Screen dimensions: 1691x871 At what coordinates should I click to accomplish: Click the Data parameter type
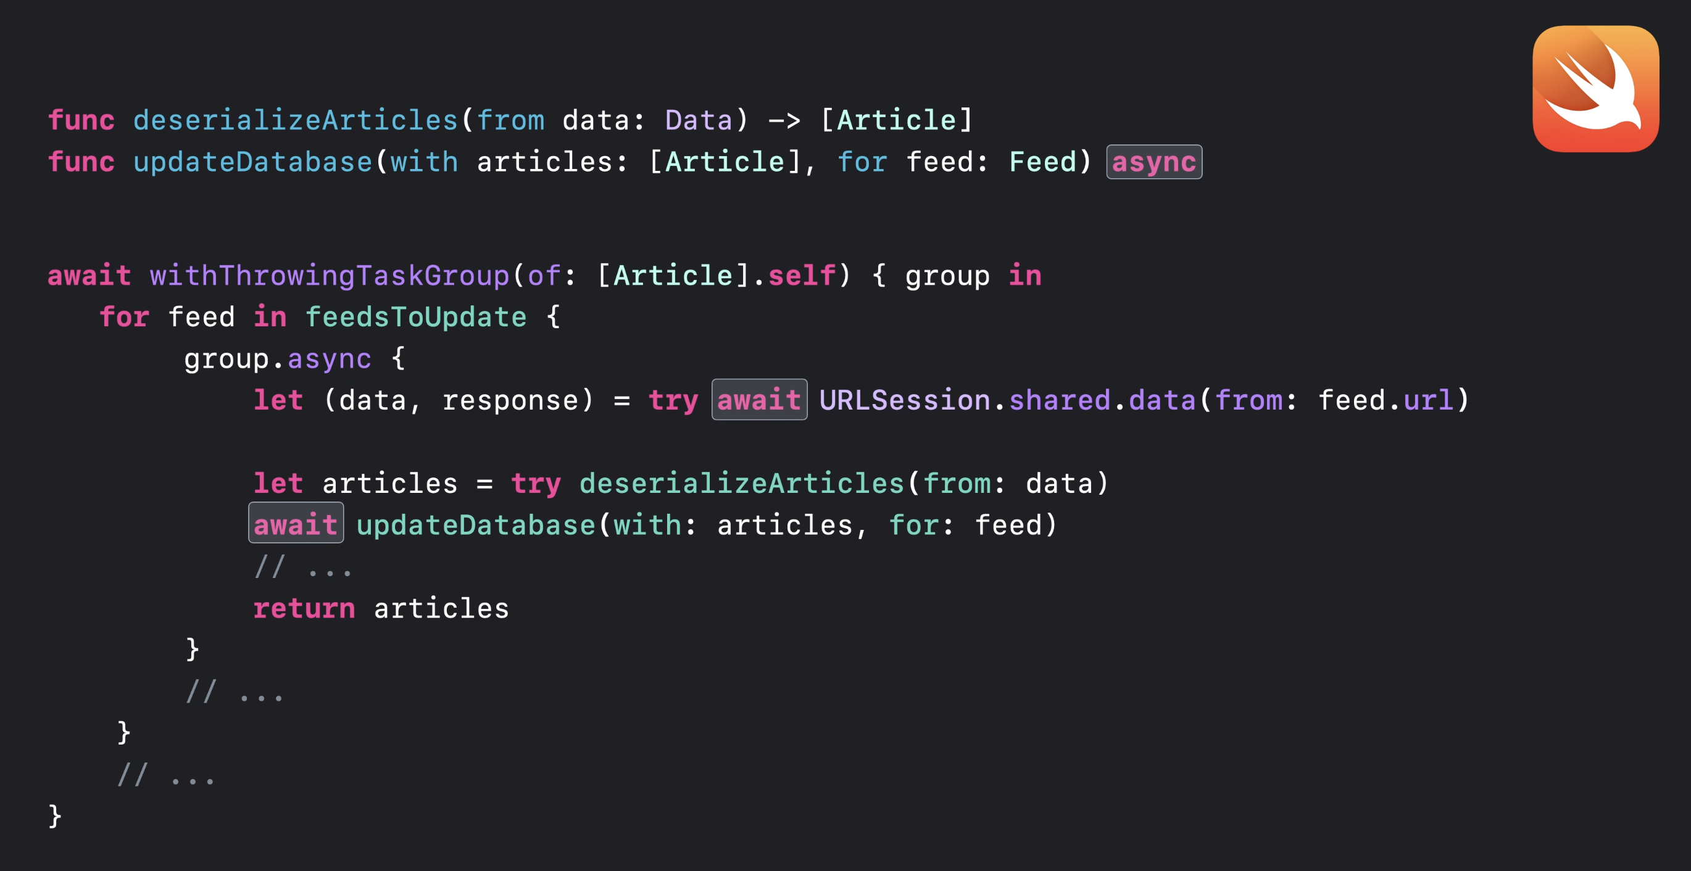(698, 120)
